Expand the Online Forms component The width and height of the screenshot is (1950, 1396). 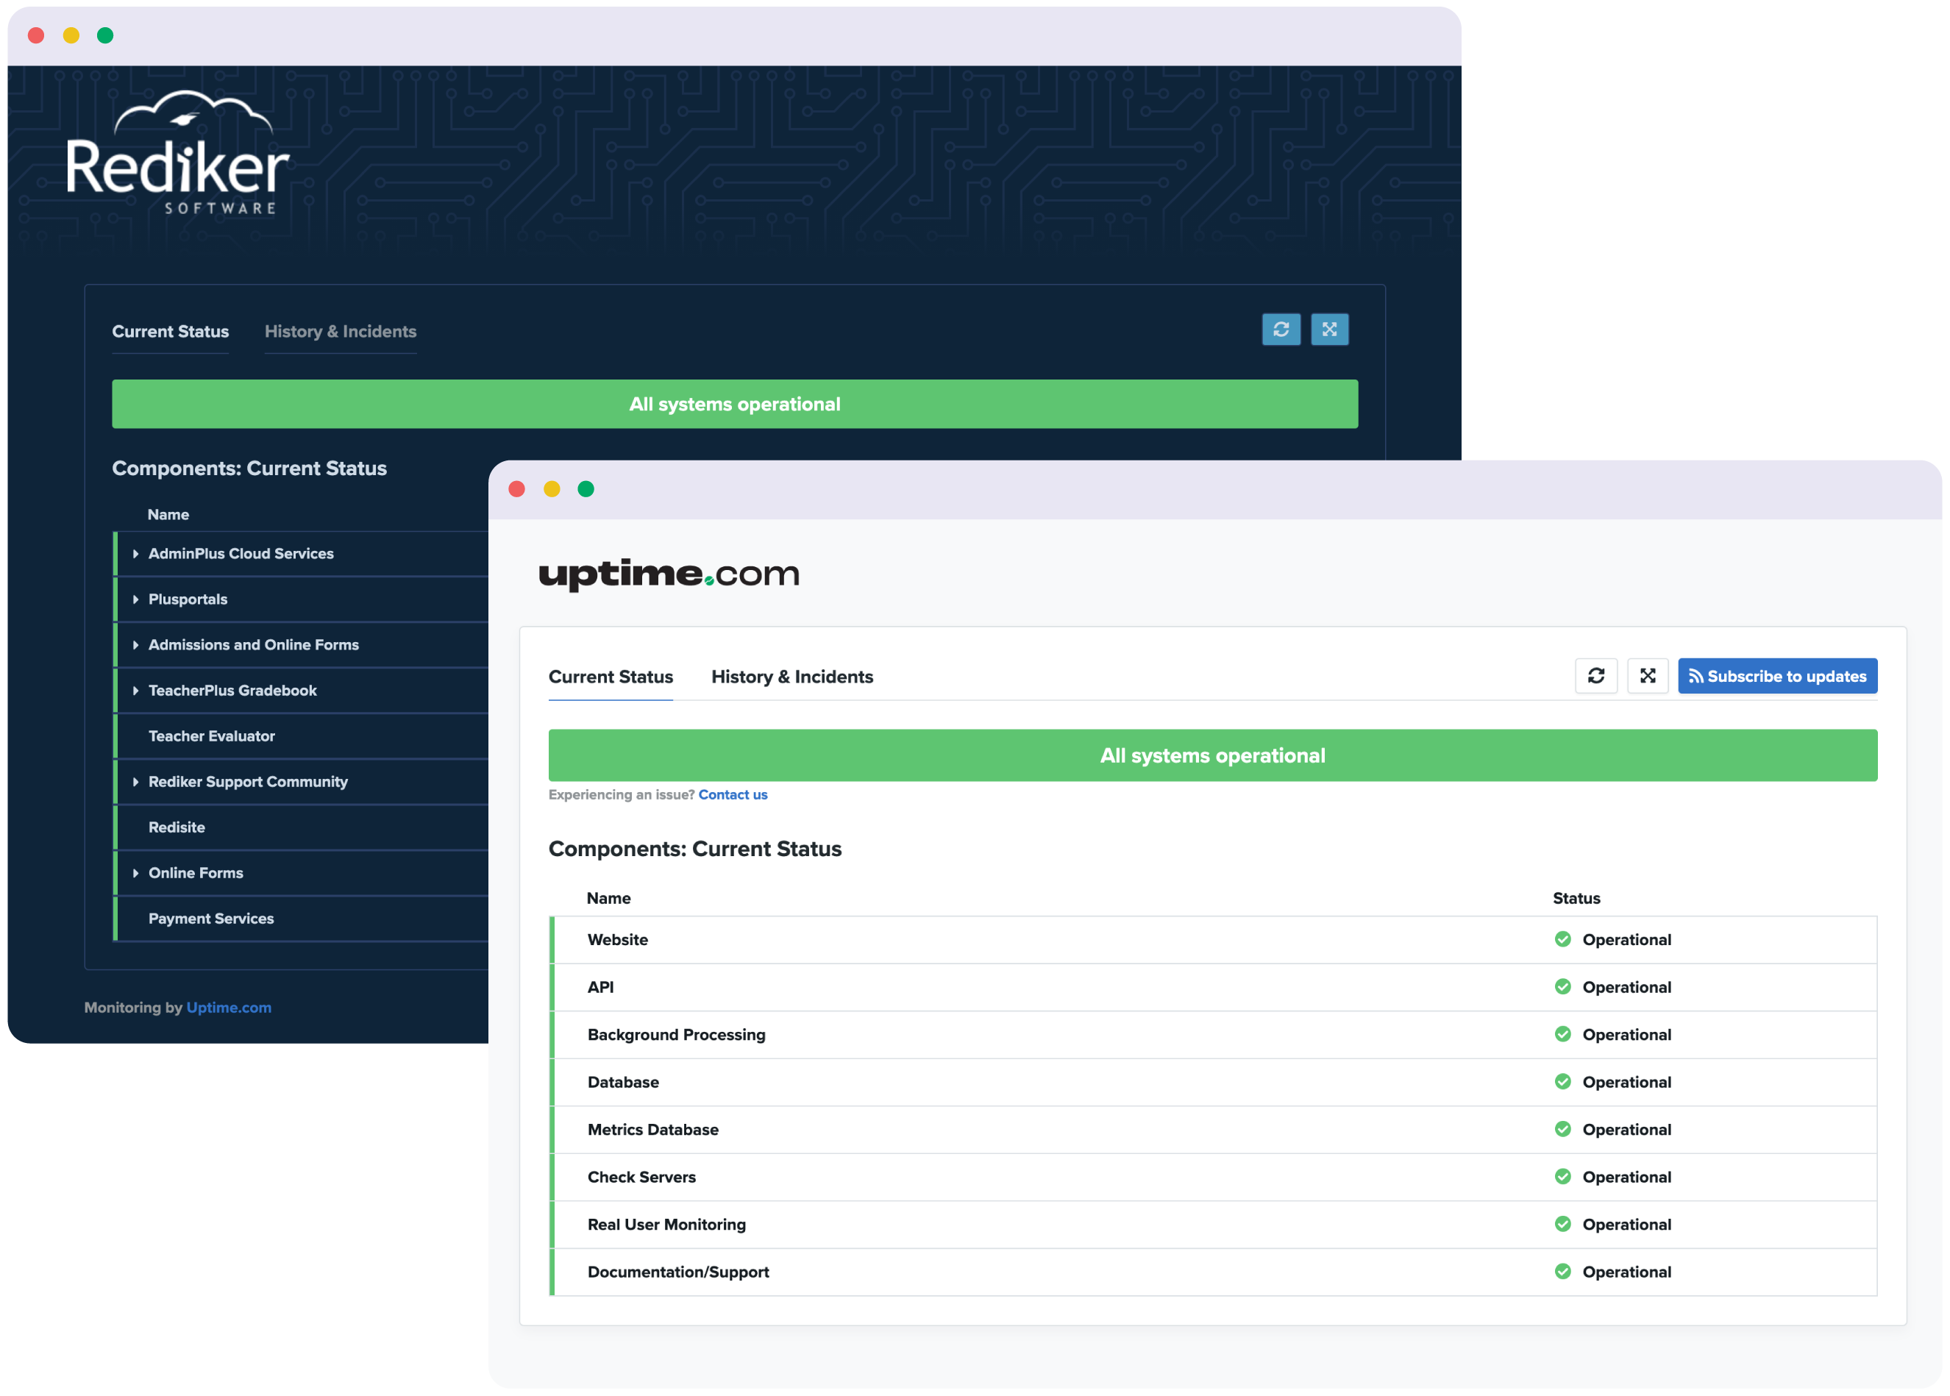pyautogui.click(x=136, y=873)
